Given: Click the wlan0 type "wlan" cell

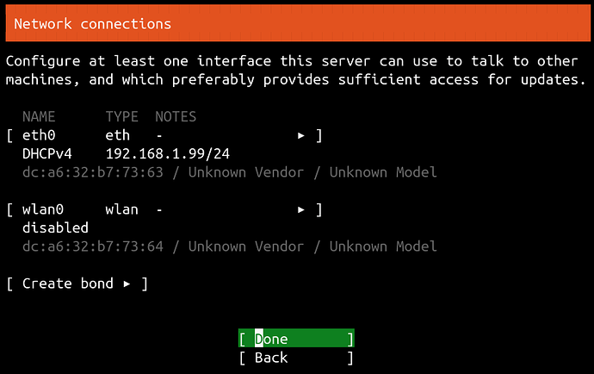Looking at the screenshot, I should [122, 209].
